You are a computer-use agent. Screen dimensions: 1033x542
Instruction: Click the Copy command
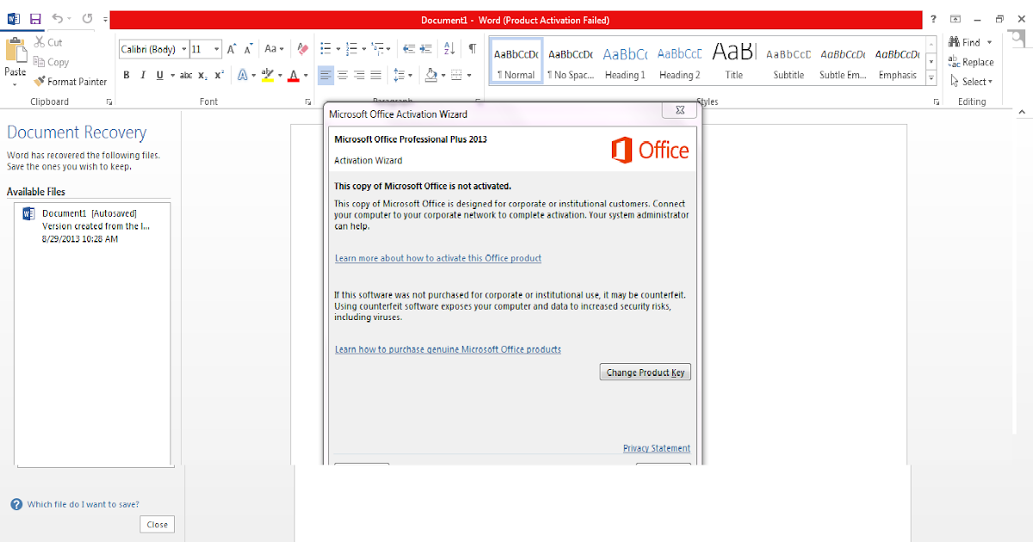[51, 62]
